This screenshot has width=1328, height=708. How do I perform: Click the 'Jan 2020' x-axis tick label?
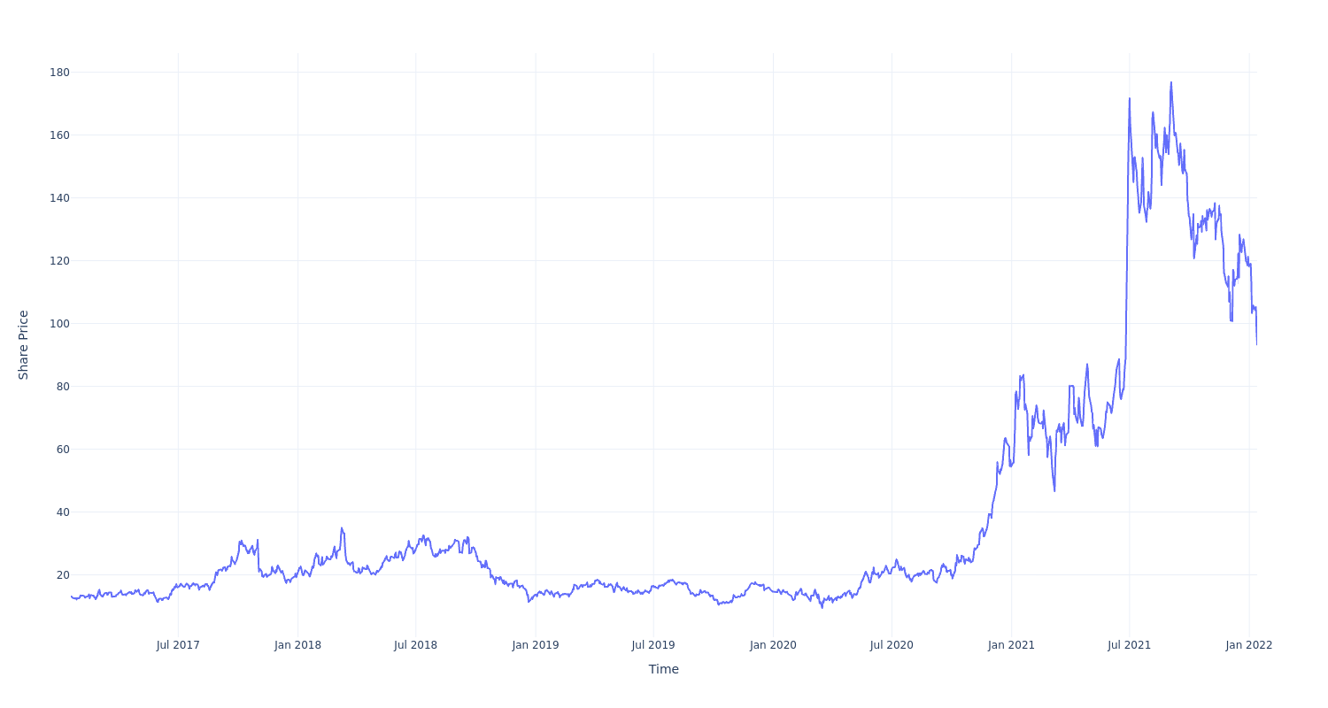[773, 645]
